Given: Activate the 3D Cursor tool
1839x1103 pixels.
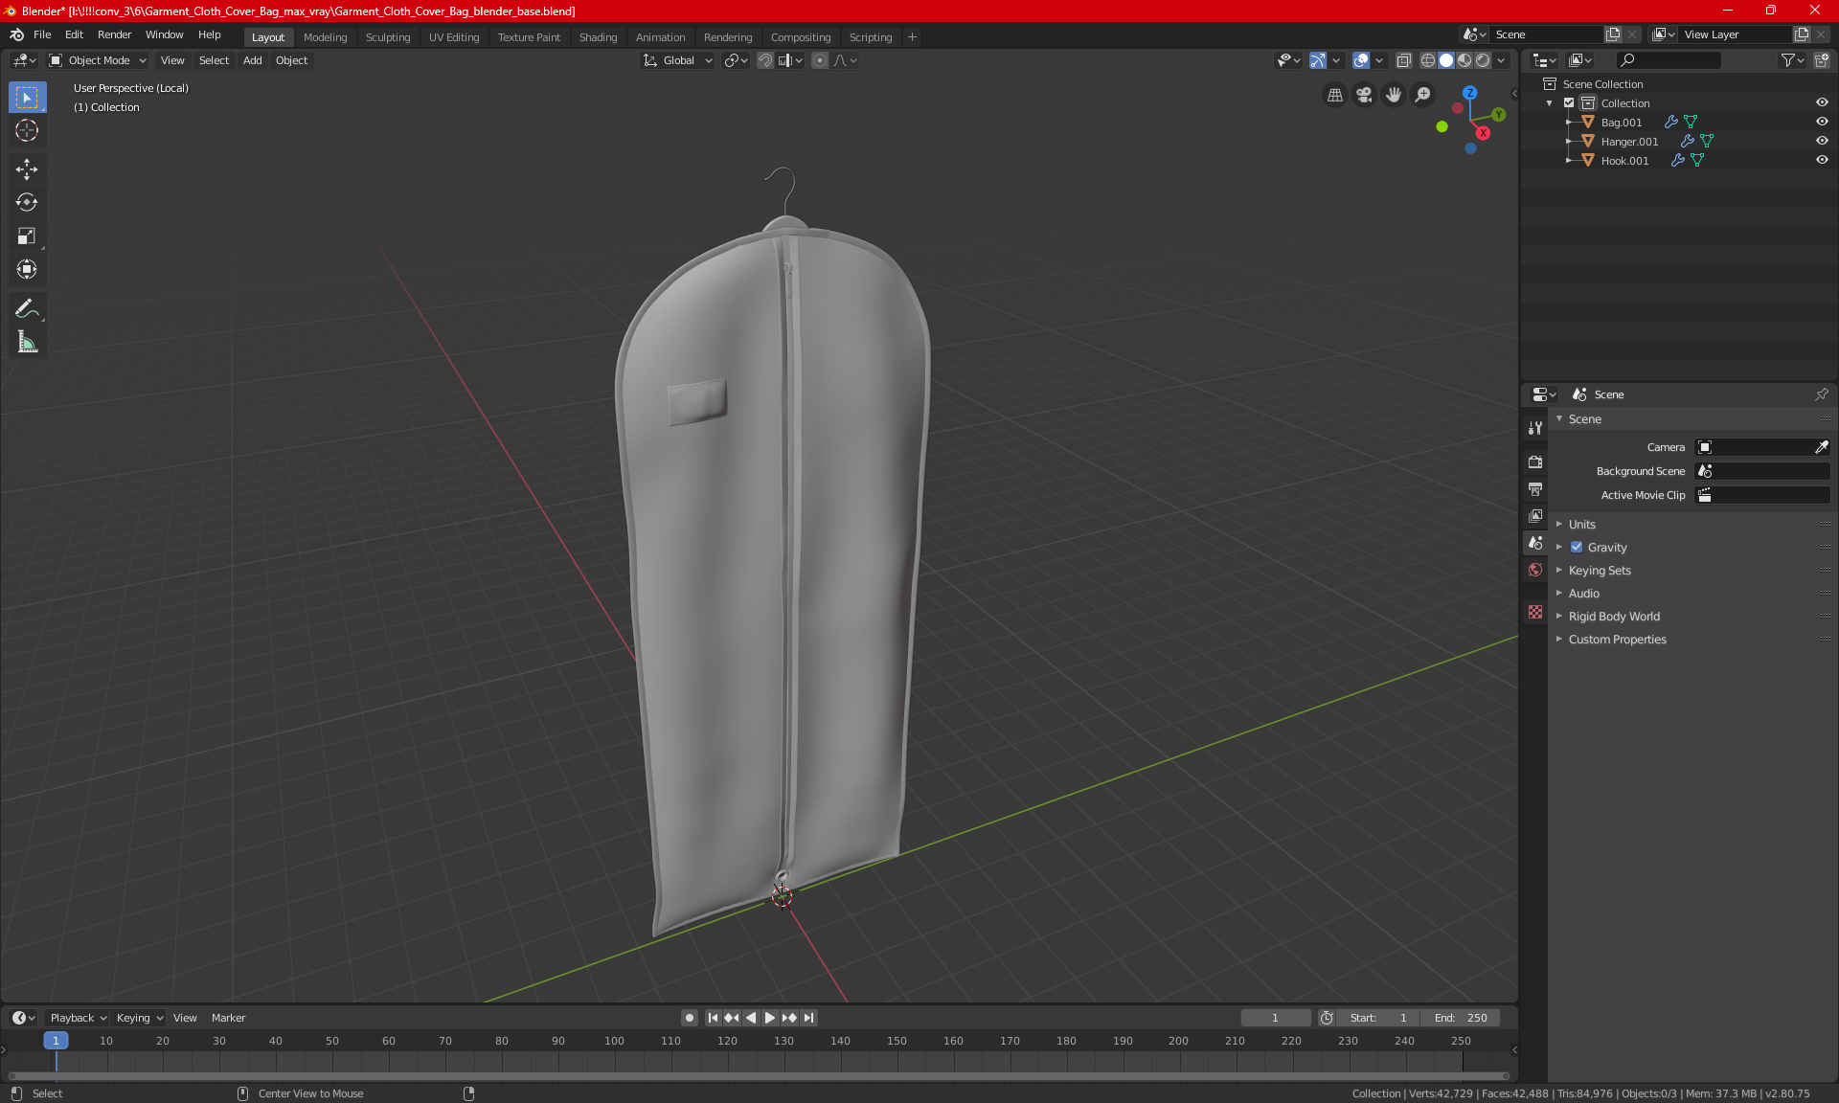Looking at the screenshot, I should [27, 131].
